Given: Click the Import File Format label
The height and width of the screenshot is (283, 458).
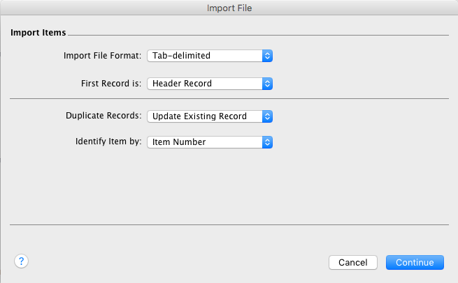Looking at the screenshot, I should point(102,55).
